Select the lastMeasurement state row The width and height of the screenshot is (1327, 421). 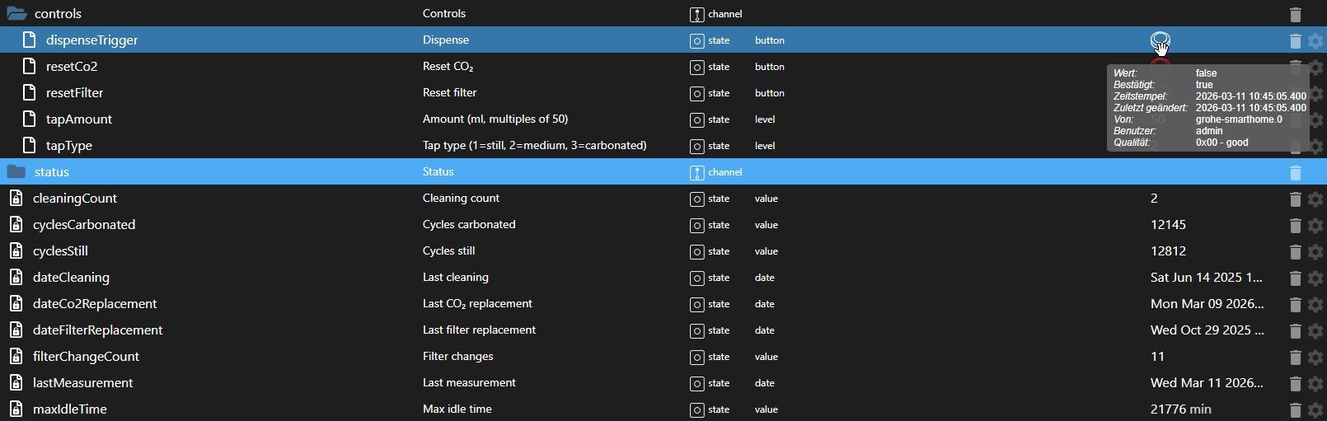[82, 383]
